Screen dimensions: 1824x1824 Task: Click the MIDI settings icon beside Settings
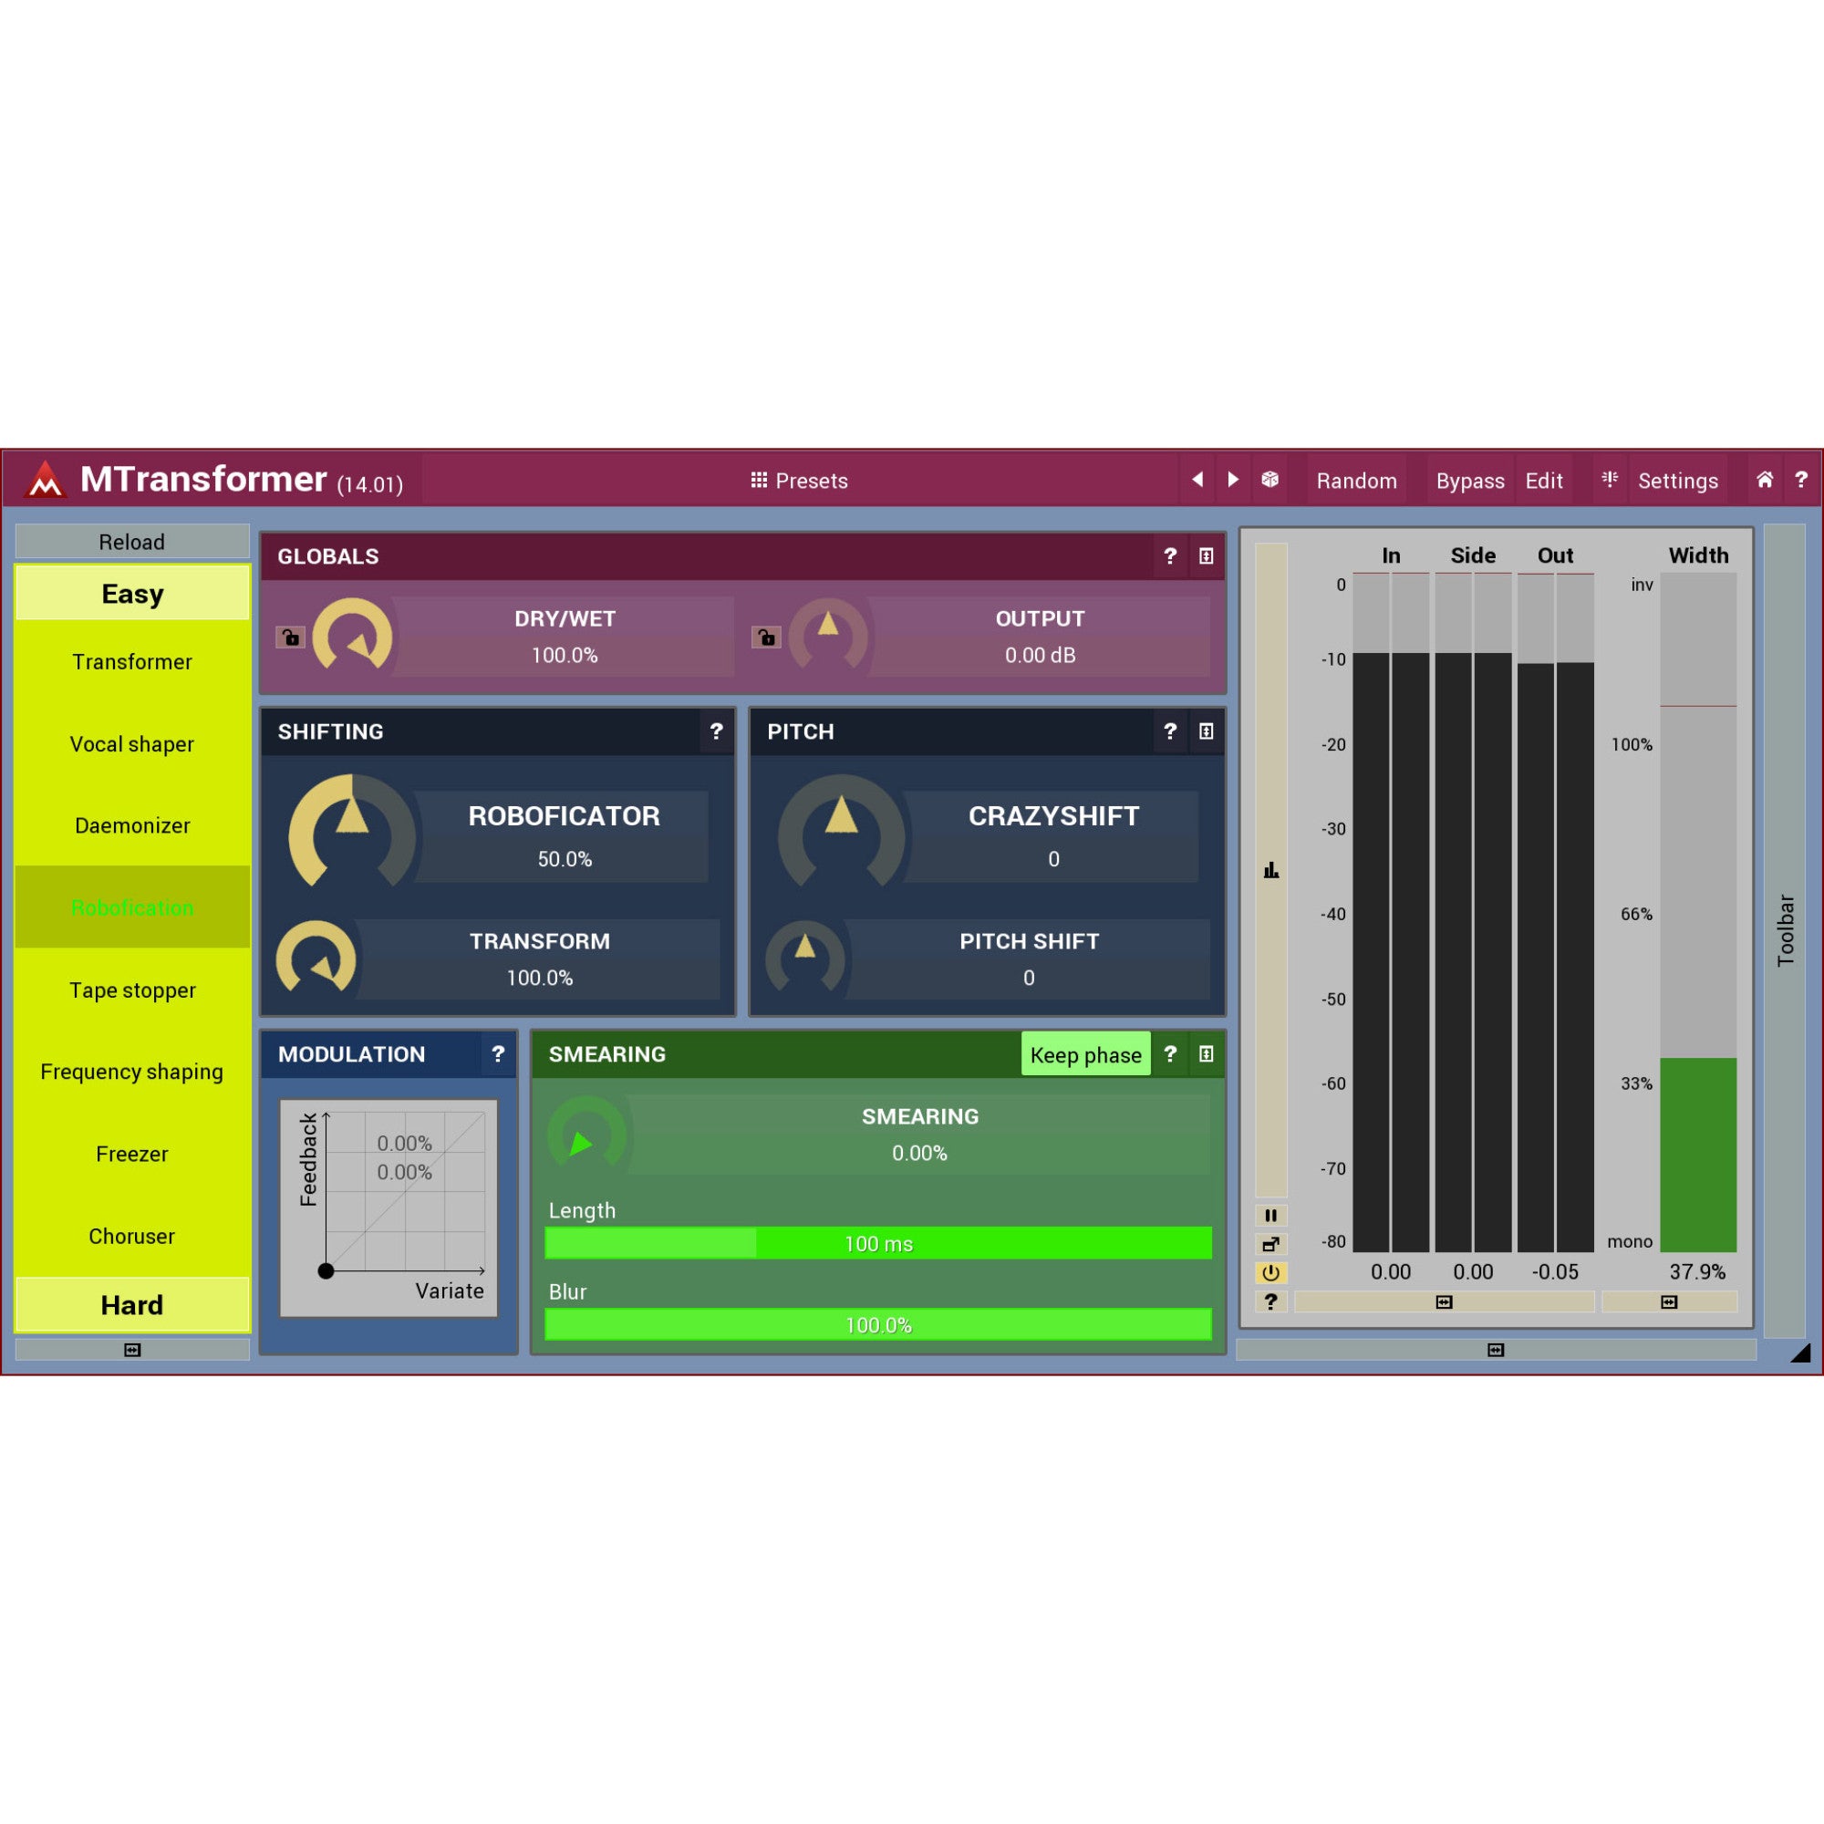1610,480
